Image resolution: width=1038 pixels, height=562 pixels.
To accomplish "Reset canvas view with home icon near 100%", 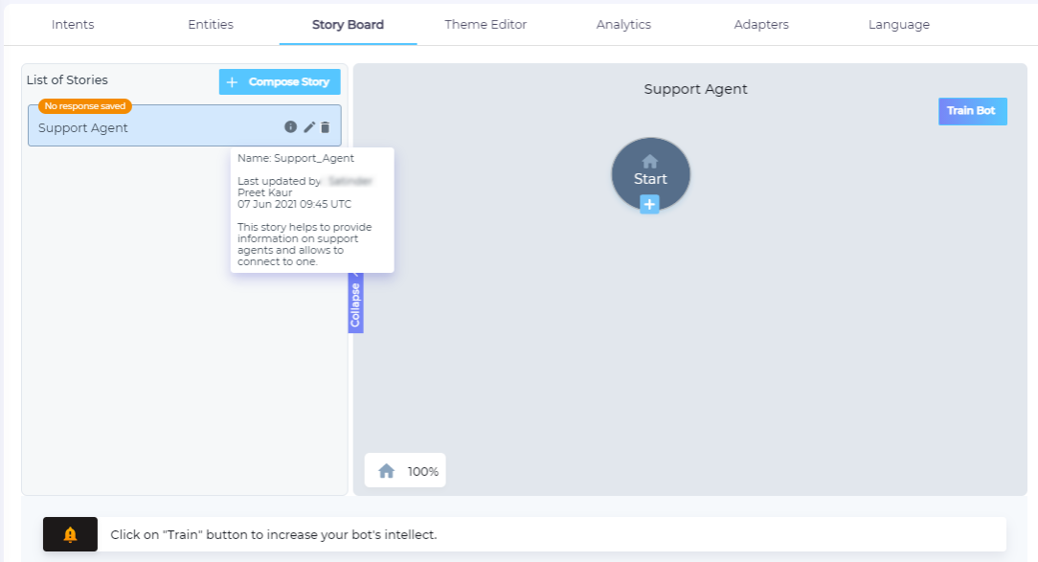I will click(387, 471).
